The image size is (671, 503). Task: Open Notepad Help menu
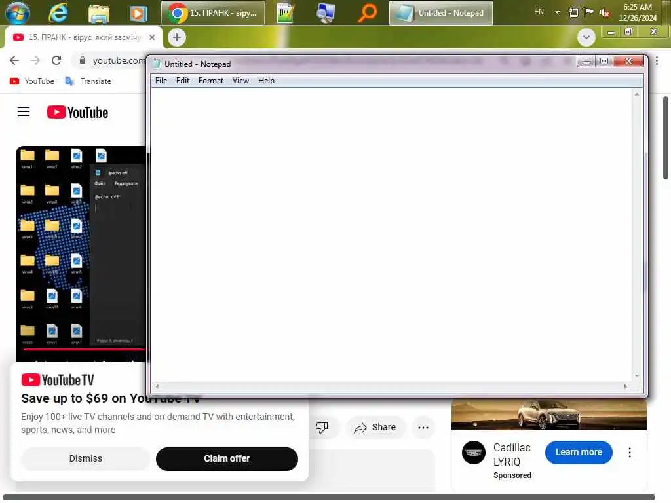click(x=266, y=81)
